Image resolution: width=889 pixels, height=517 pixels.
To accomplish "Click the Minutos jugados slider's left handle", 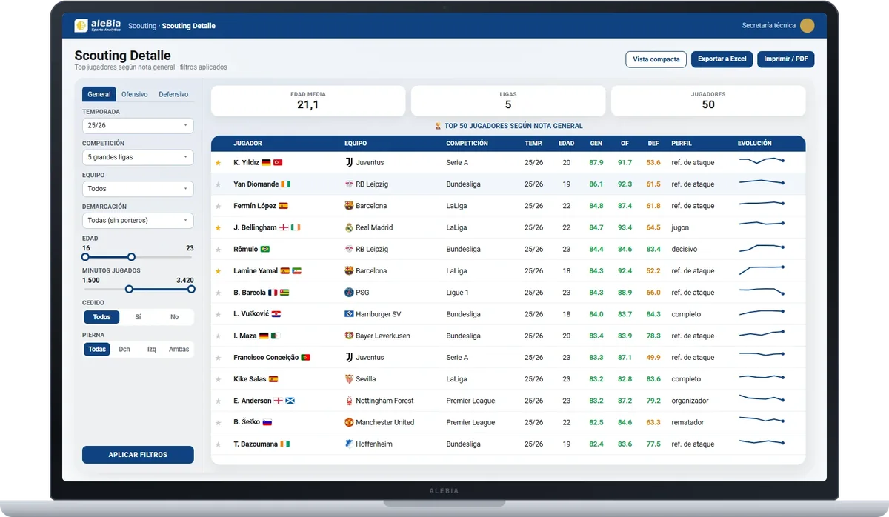I will tap(129, 289).
